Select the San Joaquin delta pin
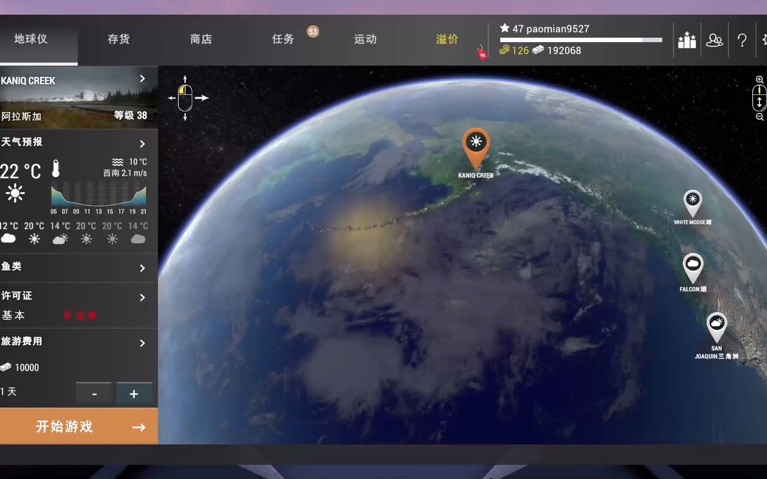 pos(716,327)
